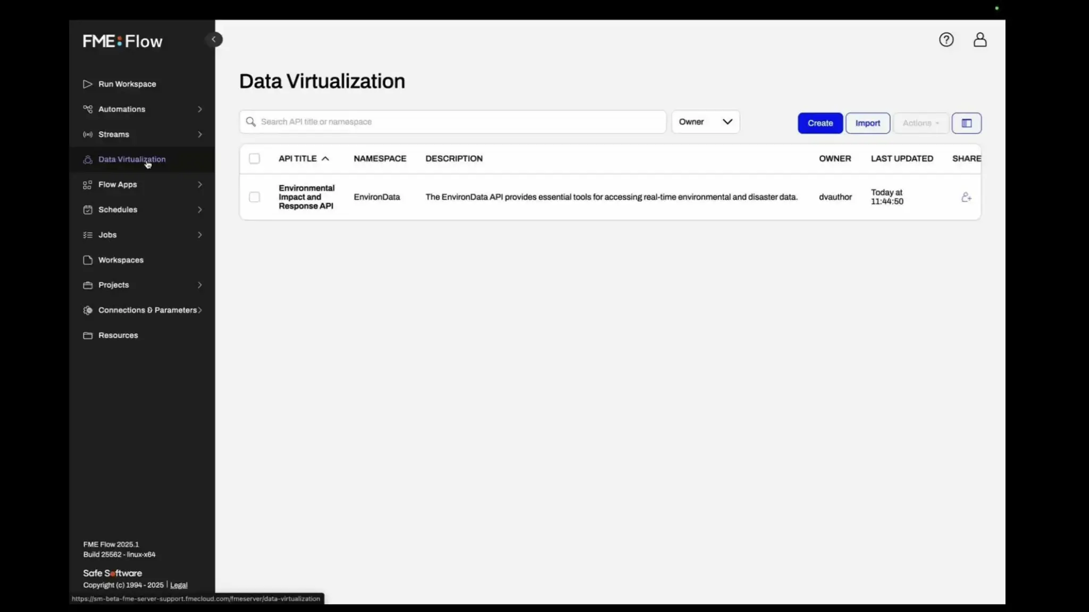Image resolution: width=1089 pixels, height=612 pixels.
Task: Open the Legal link in footer
Action: (x=179, y=585)
